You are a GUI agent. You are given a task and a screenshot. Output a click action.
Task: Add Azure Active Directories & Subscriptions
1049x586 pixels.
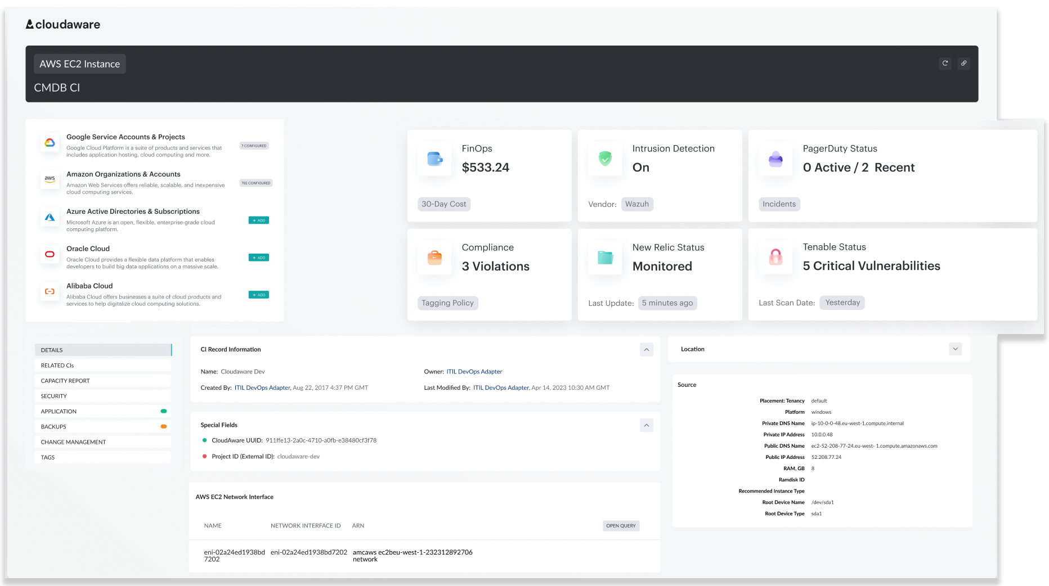pyautogui.click(x=259, y=220)
